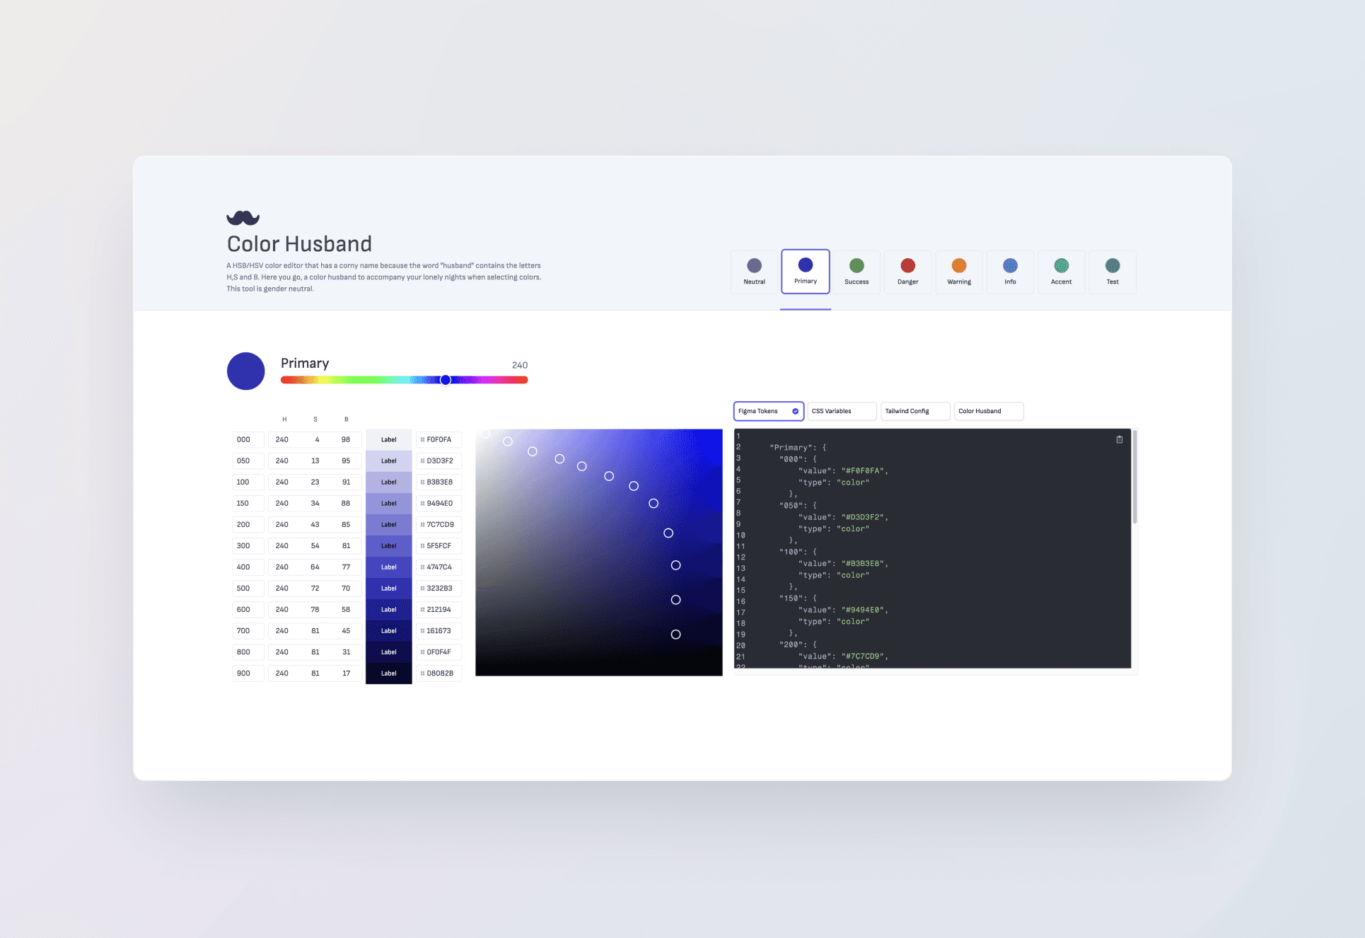Click the 9494E0 hex input field
The image size is (1365, 938).
coord(438,503)
